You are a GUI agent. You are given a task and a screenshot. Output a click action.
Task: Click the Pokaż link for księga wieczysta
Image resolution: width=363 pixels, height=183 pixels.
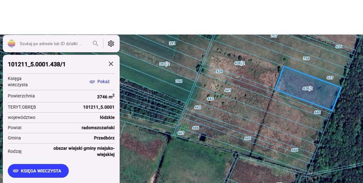pyautogui.click(x=103, y=81)
